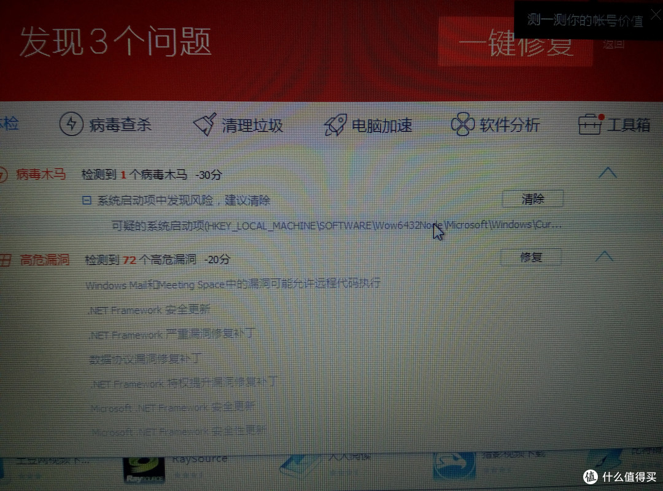Click the broom 清理垃圾 icon
This screenshot has height=491, width=663.
[205, 124]
